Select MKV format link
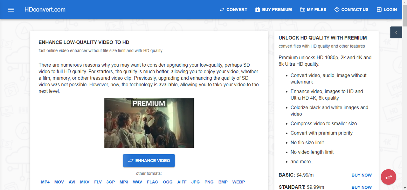407x190 pixels. click(85, 182)
